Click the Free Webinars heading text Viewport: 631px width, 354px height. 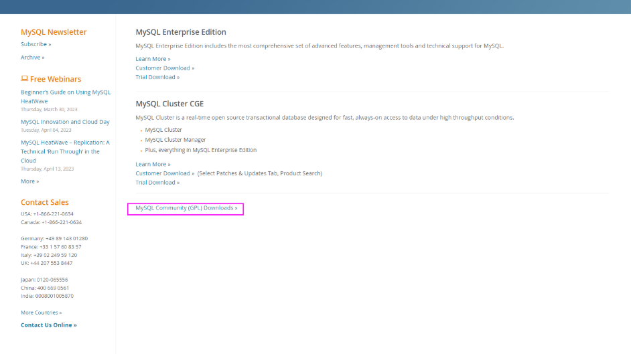pyautogui.click(x=56, y=79)
